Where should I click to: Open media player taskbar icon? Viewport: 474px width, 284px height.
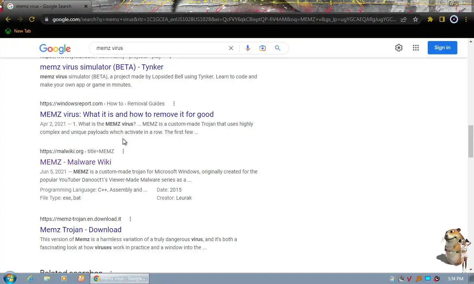[64, 278]
